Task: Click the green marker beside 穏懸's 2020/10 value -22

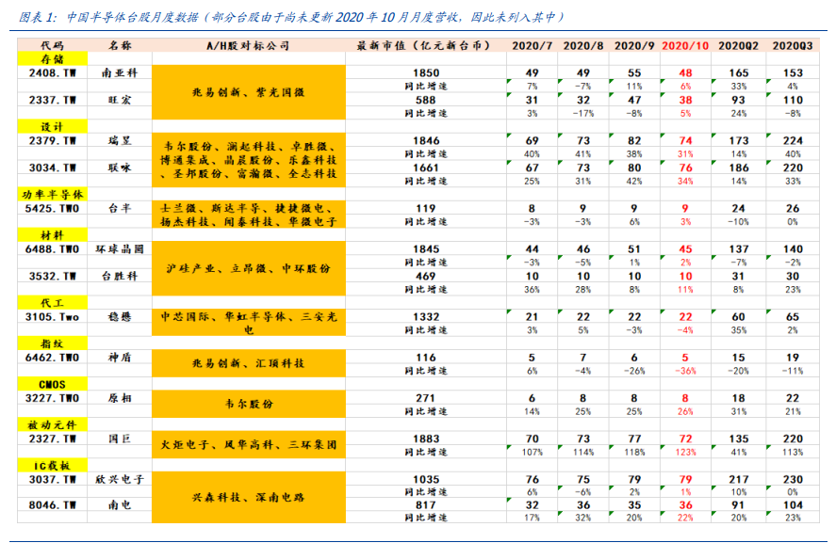Action: 662,311
